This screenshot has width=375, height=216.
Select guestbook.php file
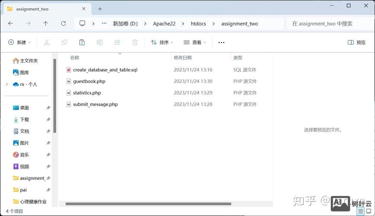pos(89,81)
